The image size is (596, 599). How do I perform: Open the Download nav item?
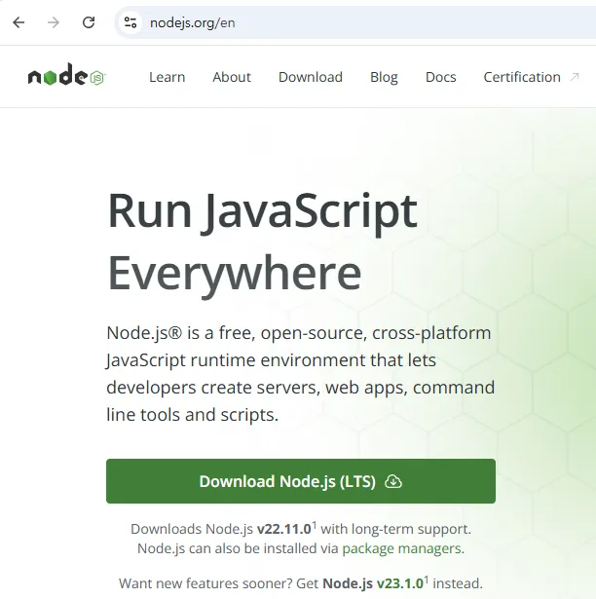[x=311, y=77]
